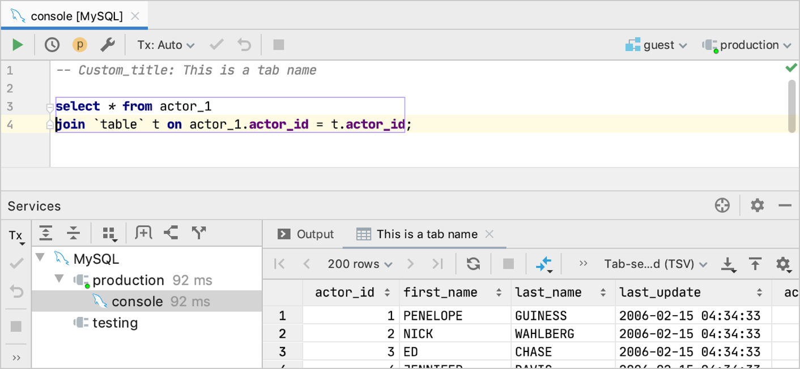Change the 200 rows page size
Image resolution: width=800 pixels, height=369 pixels.
pos(360,264)
